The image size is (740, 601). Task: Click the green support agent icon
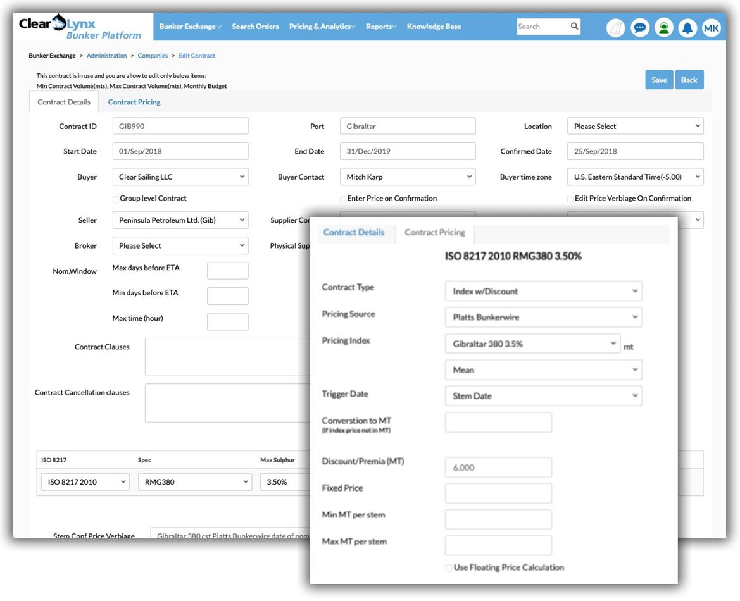(x=664, y=28)
